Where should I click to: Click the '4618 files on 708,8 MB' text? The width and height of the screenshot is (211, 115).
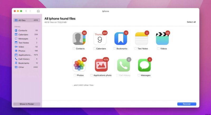[x=55, y=22]
